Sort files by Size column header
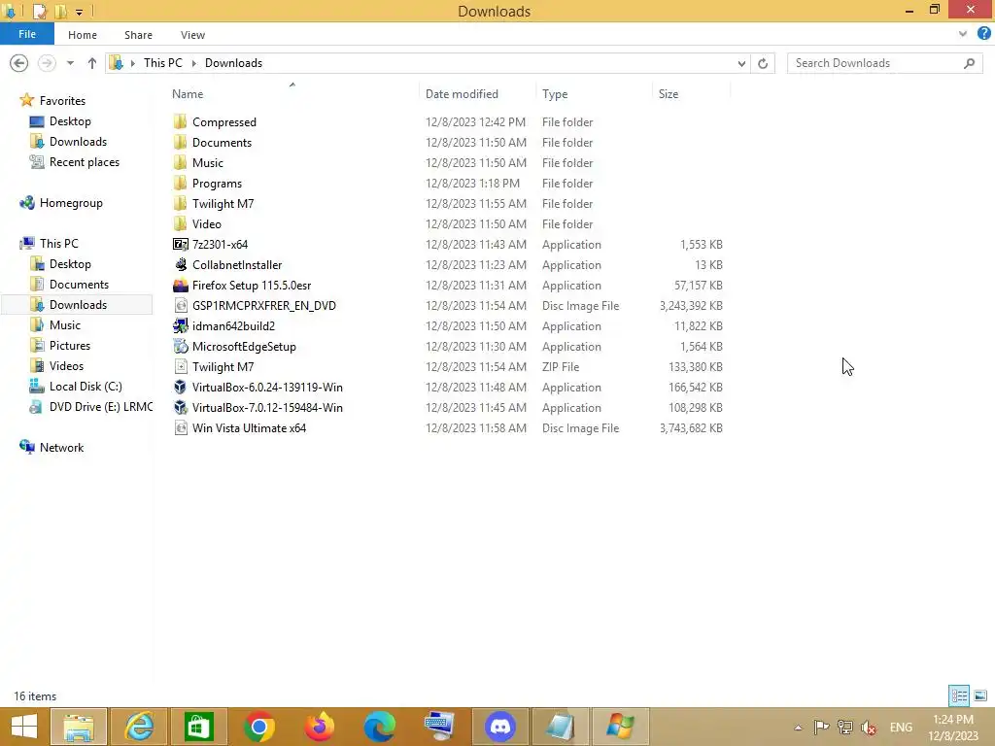Image resolution: width=995 pixels, height=746 pixels. 669,94
